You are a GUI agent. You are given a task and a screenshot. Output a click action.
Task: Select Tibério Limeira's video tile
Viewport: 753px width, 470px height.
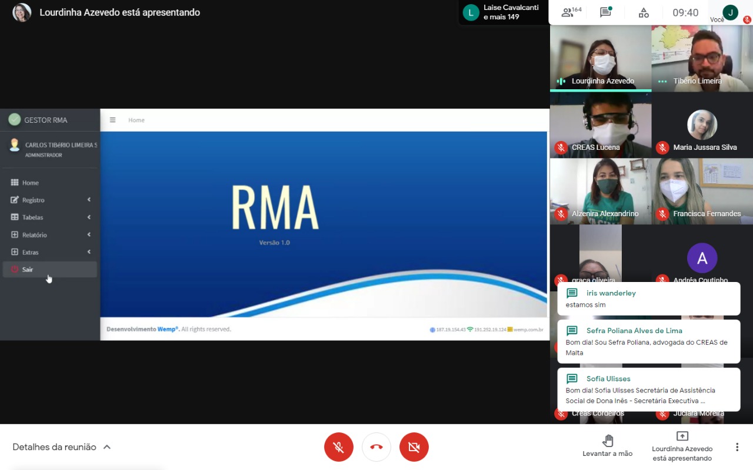pos(702,58)
